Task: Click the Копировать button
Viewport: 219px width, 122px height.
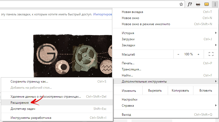Action: point(180,91)
